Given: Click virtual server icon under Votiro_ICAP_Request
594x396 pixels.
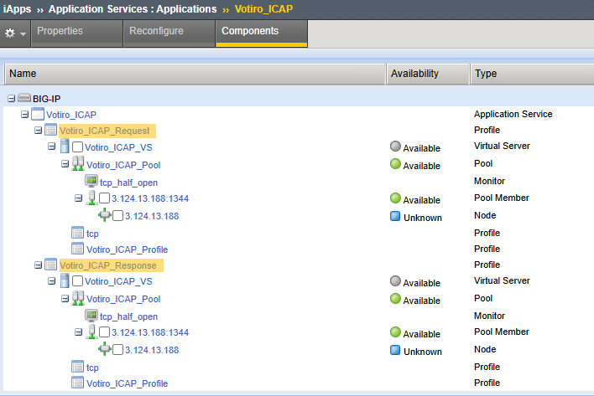Looking at the screenshot, I should (x=65, y=147).
